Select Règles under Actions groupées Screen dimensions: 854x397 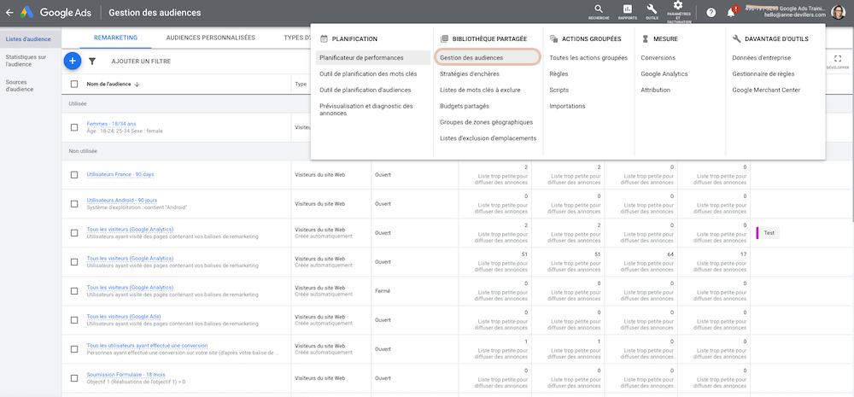coord(559,73)
